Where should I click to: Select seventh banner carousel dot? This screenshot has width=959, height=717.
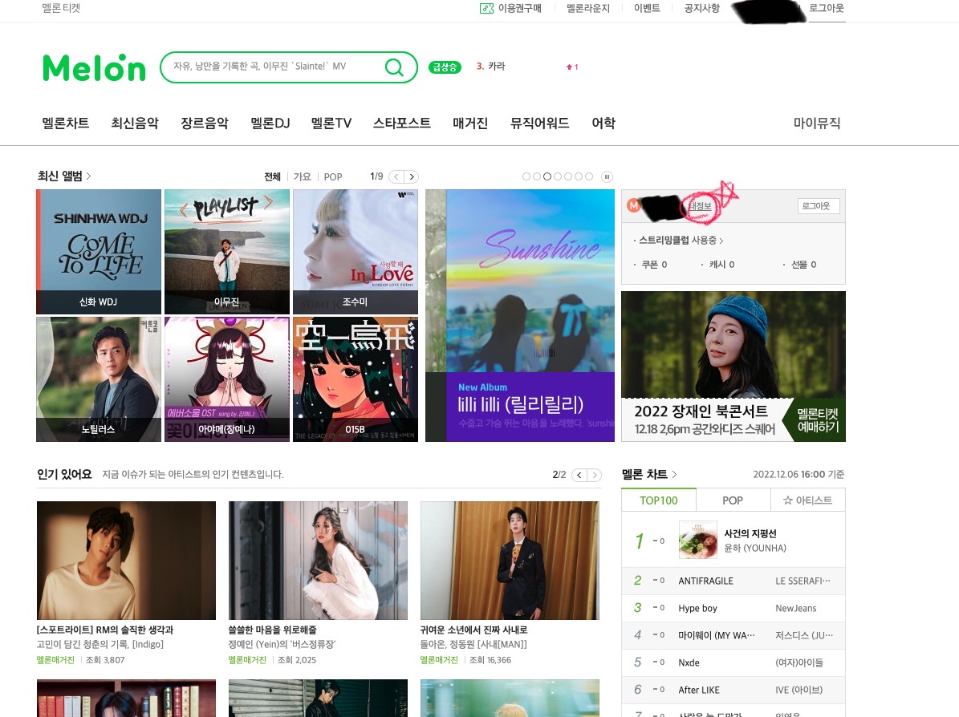[588, 176]
